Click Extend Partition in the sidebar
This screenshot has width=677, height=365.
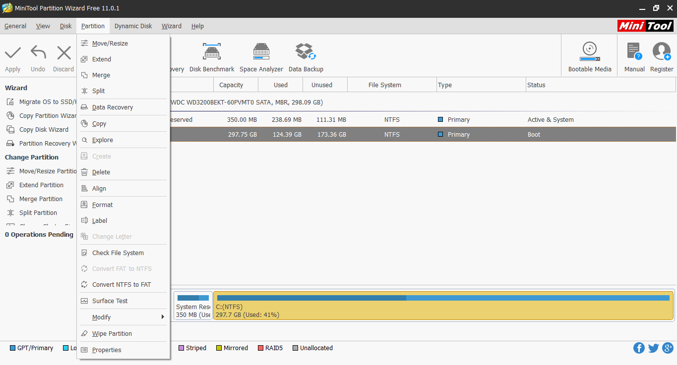[x=41, y=185]
